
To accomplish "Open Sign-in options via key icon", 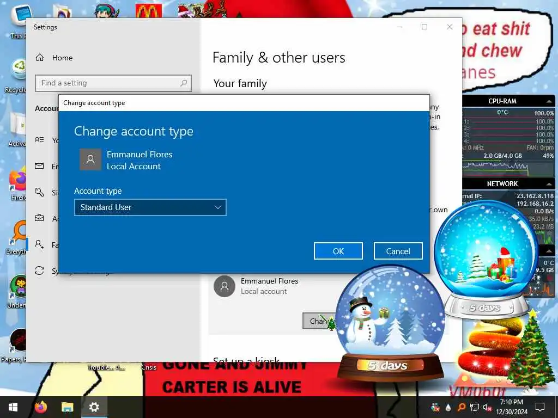I will click(39, 192).
